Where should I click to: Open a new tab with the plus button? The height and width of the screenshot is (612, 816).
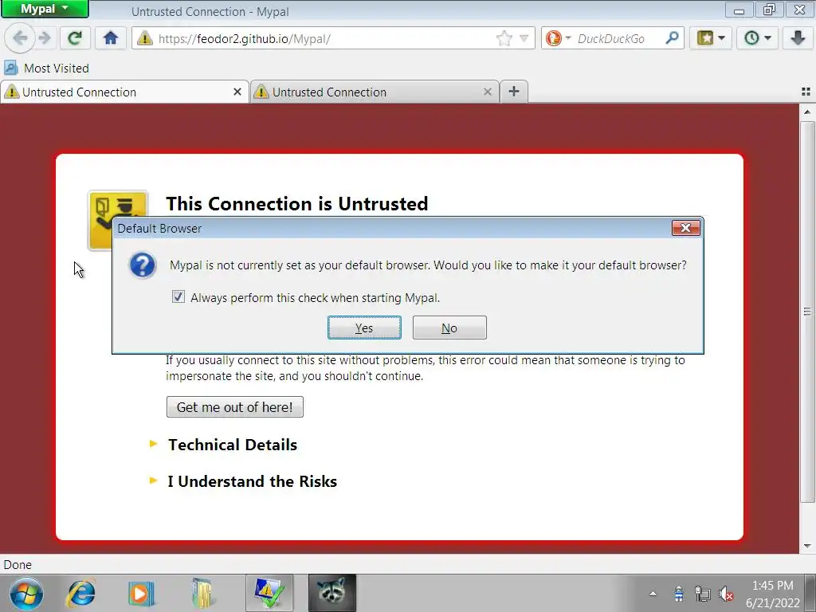click(514, 92)
